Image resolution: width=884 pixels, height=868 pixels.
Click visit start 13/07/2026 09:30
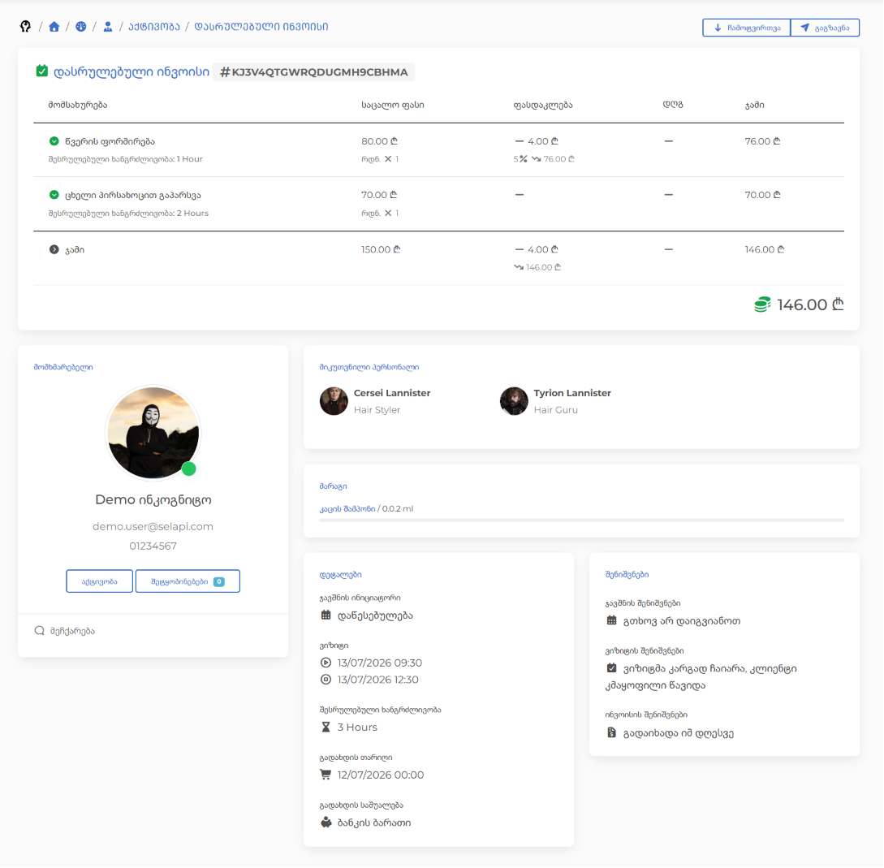pos(379,663)
